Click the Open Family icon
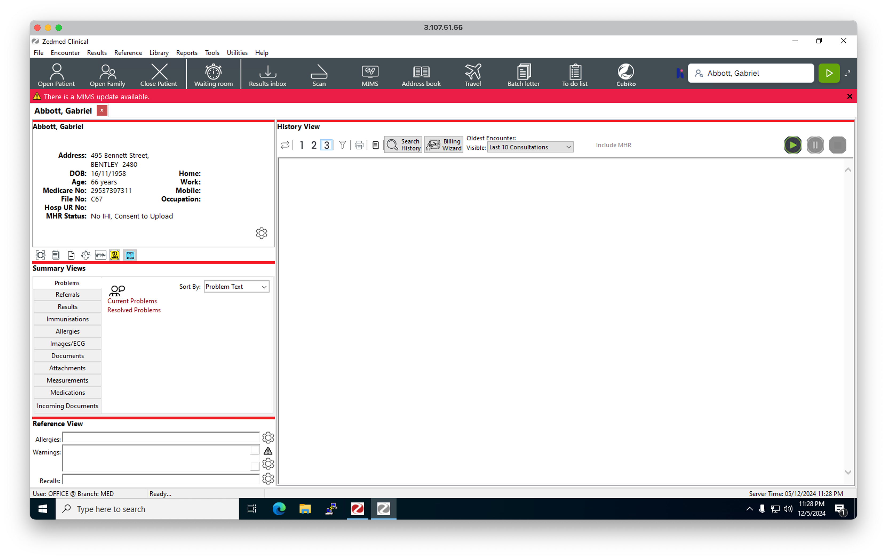Viewport: 887px width, 559px height. click(108, 75)
